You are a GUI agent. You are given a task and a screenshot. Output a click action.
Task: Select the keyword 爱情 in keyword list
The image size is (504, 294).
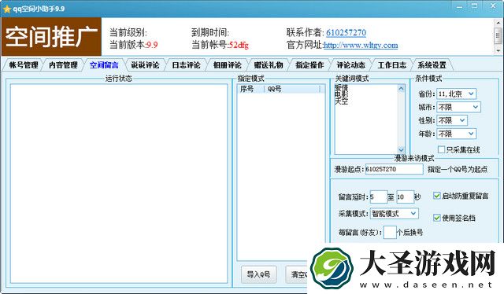point(341,87)
